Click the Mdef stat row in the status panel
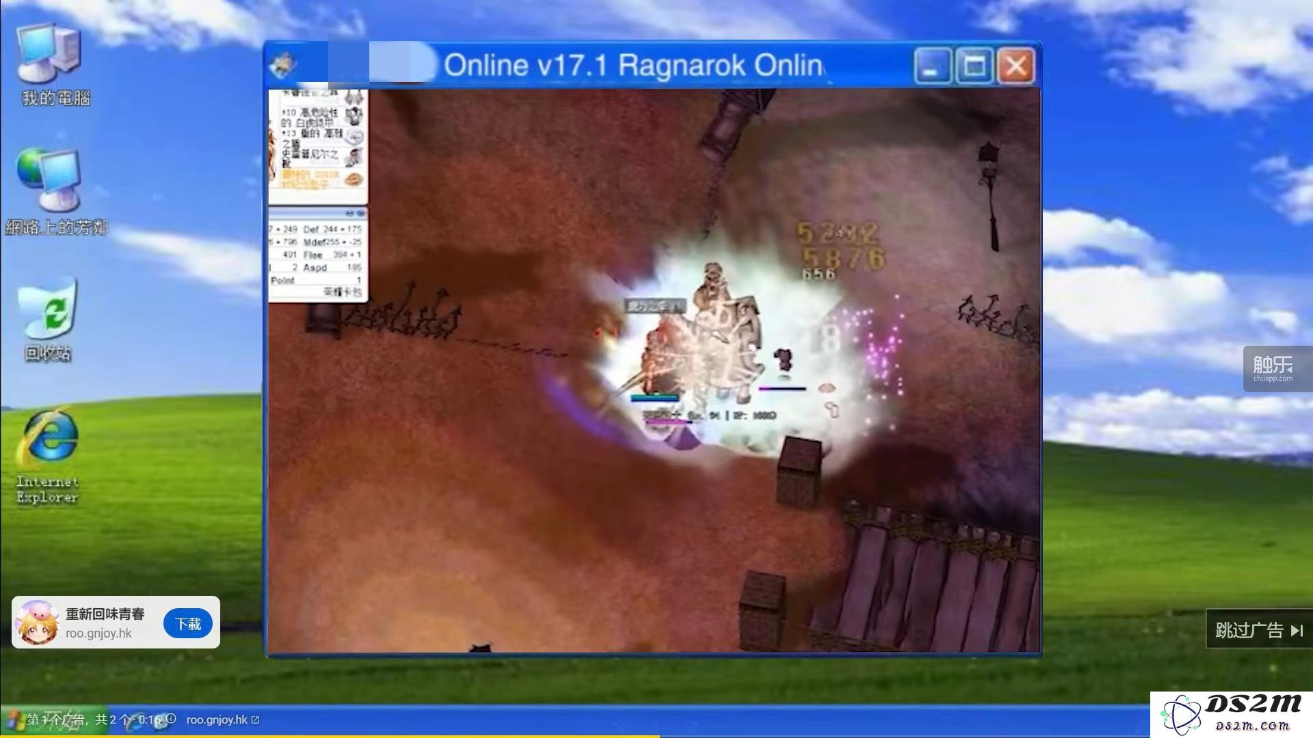 333,242
